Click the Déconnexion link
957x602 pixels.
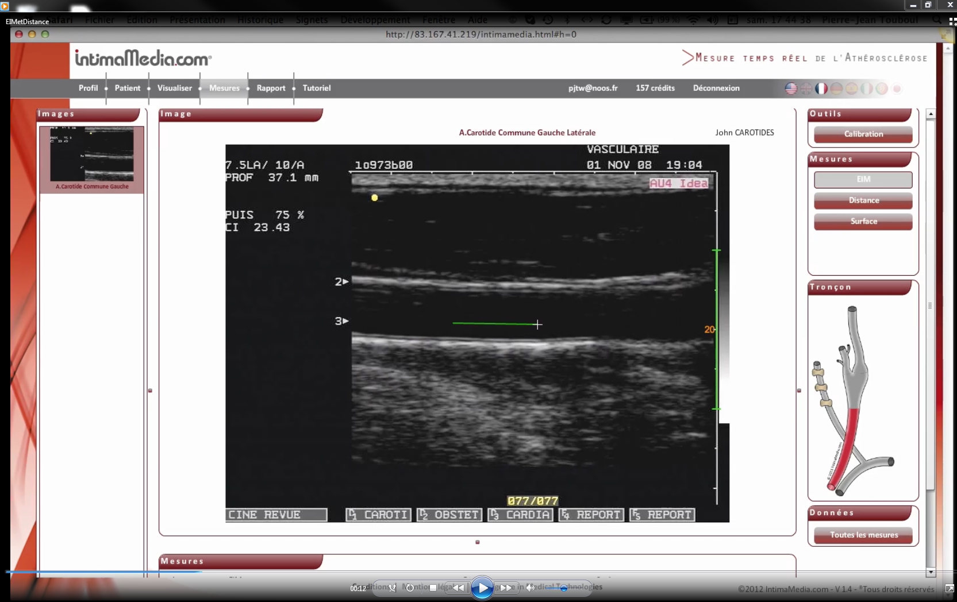coord(716,88)
